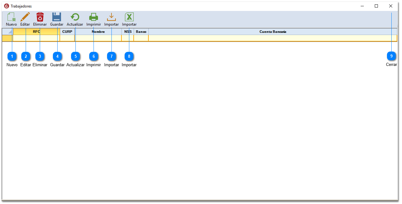This screenshot has height=204, width=402.
Task: Click the Nombre column header
Action: point(98,32)
